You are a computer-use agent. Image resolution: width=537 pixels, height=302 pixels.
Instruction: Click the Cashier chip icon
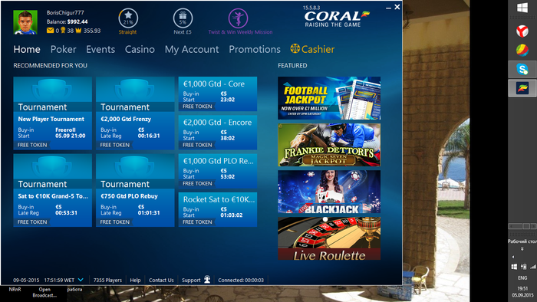point(295,48)
